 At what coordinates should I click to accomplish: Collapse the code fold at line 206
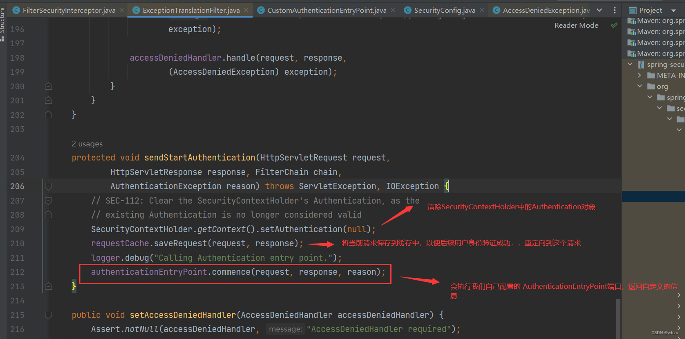(x=48, y=186)
